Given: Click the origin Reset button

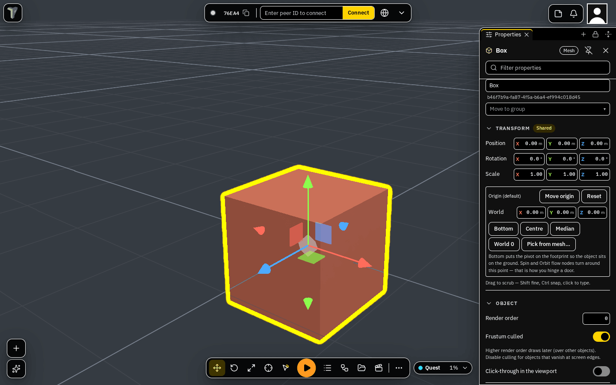Looking at the screenshot, I should [594, 196].
